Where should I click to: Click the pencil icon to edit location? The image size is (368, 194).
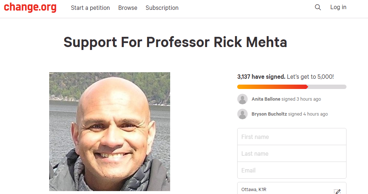tap(337, 191)
